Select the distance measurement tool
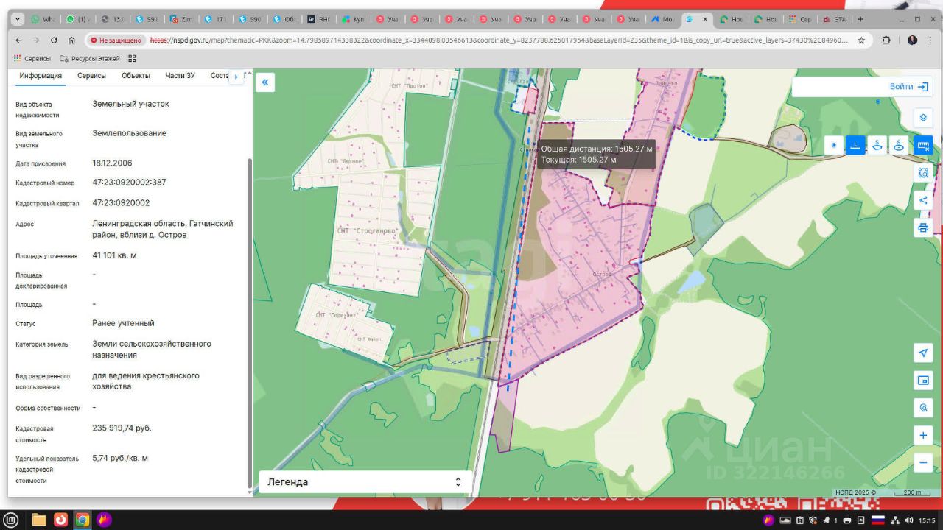The image size is (943, 530). 855,145
